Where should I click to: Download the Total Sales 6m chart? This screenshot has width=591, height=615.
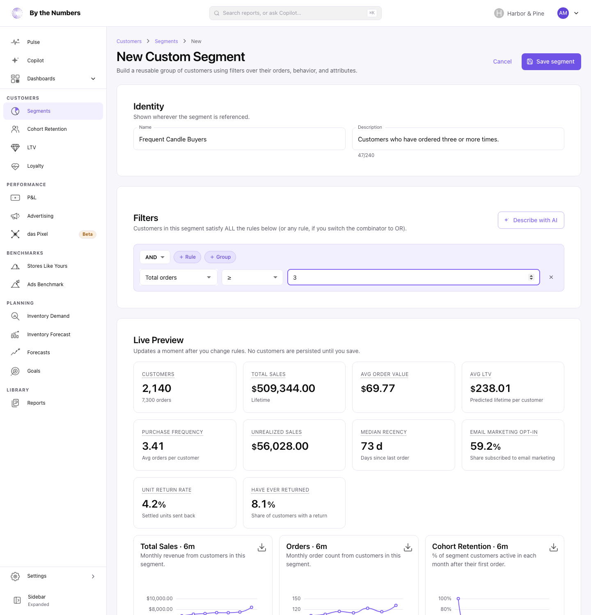(x=262, y=547)
